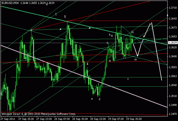Click the 27 Sep 15:30 time label
Viewport: 178px width, 121px height.
click(26, 119)
